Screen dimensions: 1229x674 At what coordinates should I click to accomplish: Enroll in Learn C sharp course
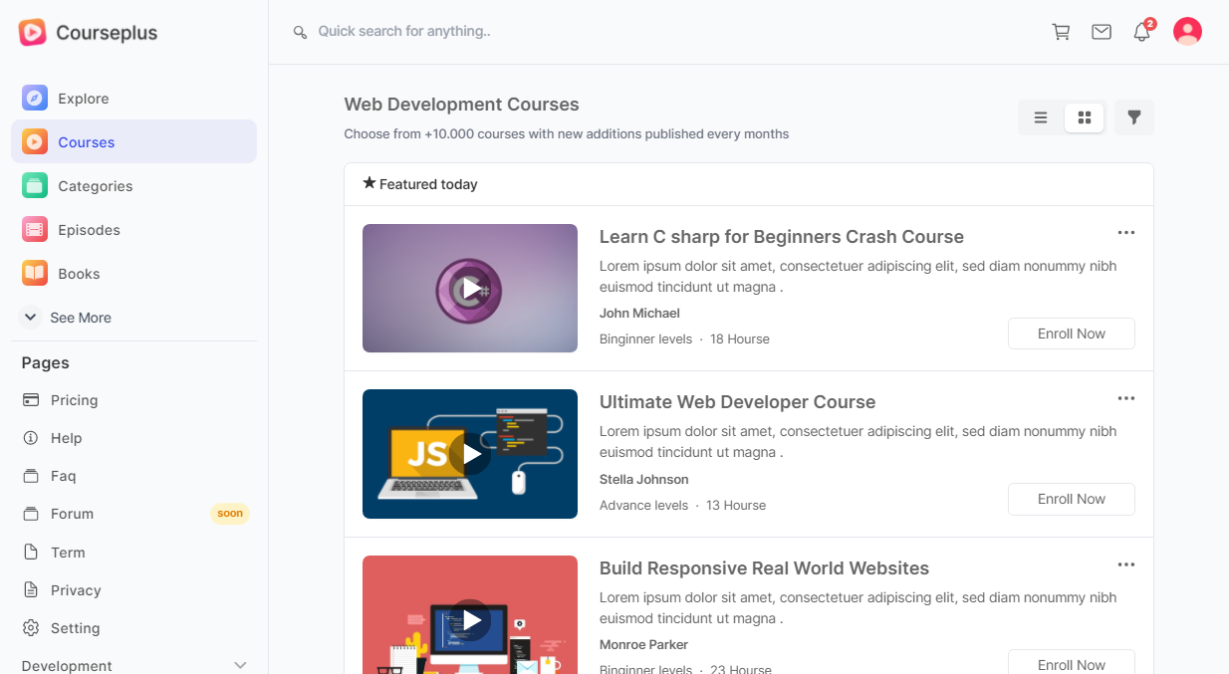[1071, 334]
